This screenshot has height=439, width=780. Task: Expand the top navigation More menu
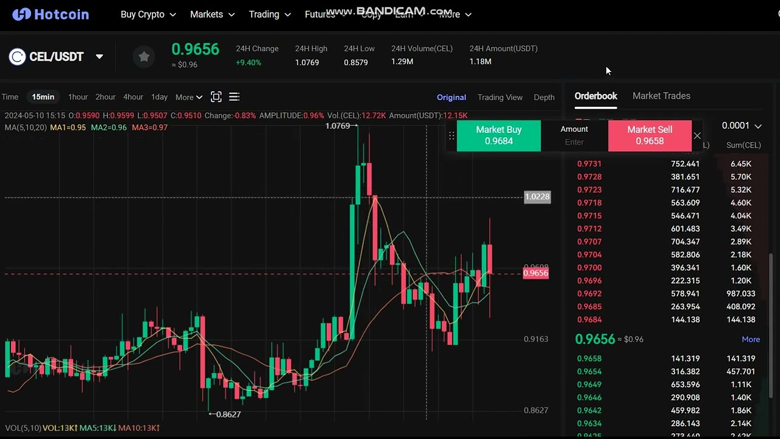point(455,14)
